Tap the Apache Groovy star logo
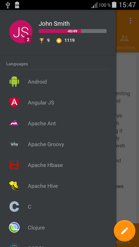Image resolution: width=139 pixels, height=247 pixels. (14, 144)
